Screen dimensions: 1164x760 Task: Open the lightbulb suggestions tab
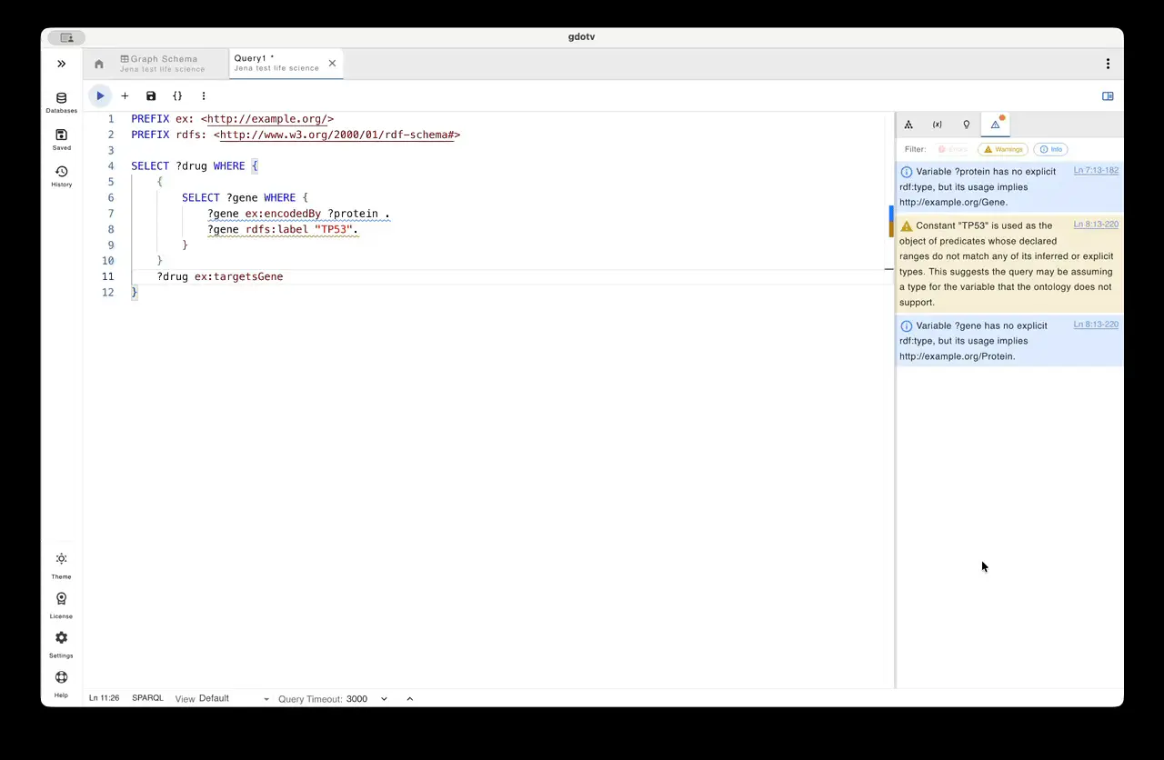click(x=967, y=125)
